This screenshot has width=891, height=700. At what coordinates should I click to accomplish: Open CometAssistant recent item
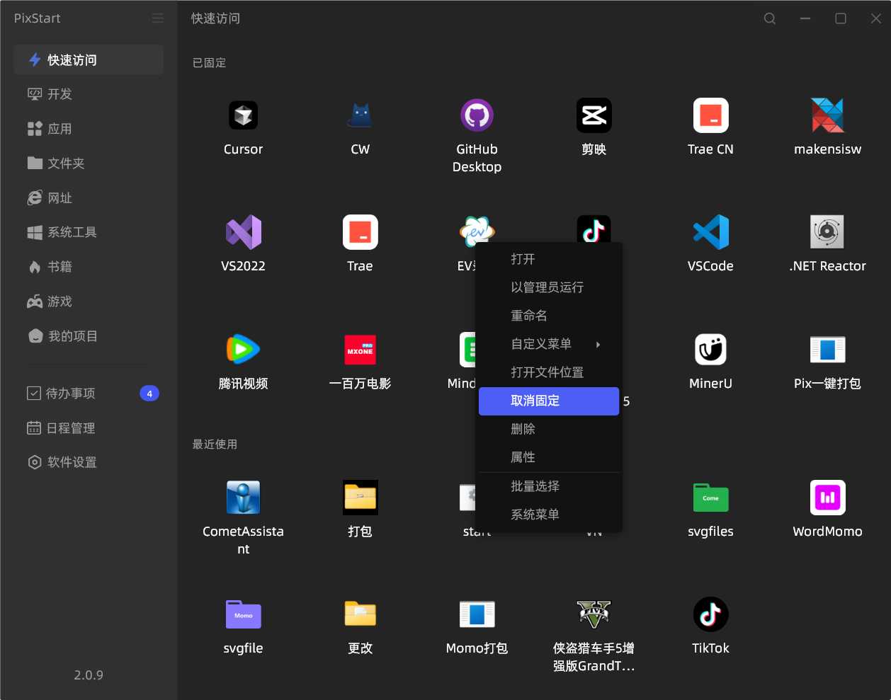[x=243, y=498]
